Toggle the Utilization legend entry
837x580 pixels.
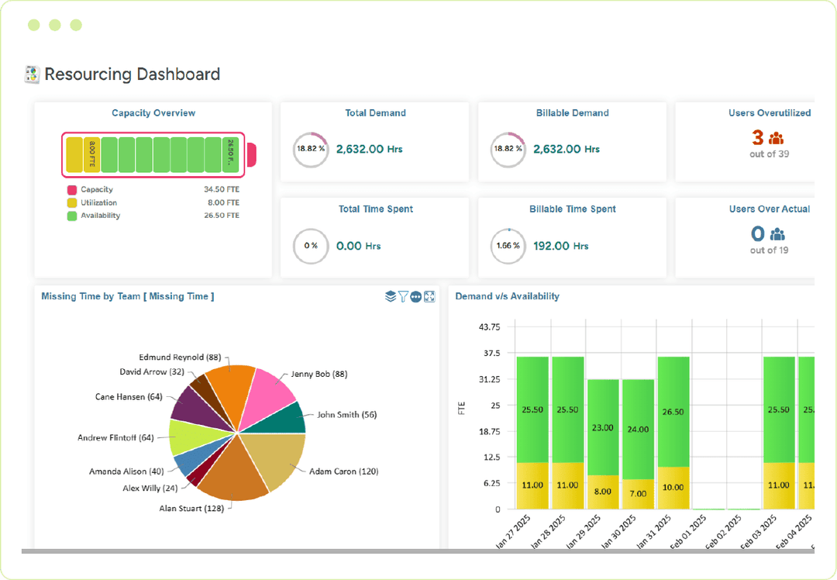pyautogui.click(x=99, y=202)
